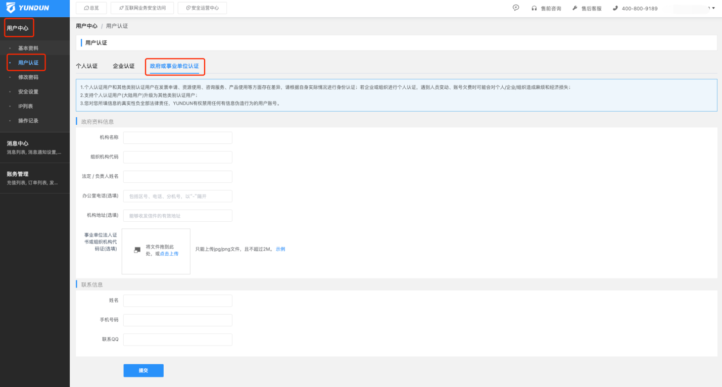Click the blue 提交 submit button

coord(143,370)
